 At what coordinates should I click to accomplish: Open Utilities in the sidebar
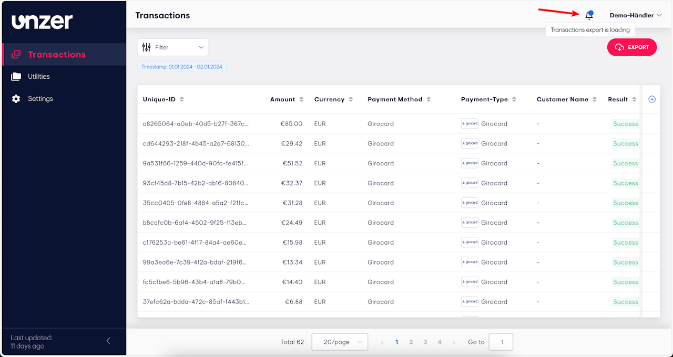39,77
